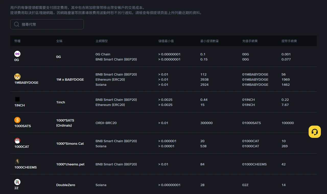Screen dimensions: 327x194
Task: Click the 300000 minimum withdrawal amount
Action: [x=206, y=123]
